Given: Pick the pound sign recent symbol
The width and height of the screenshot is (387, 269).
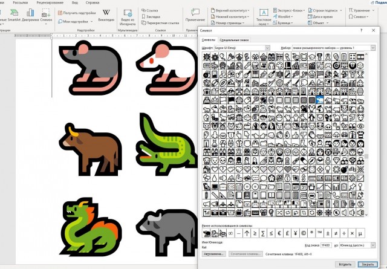Looking at the screenshot, I should 287,233.
